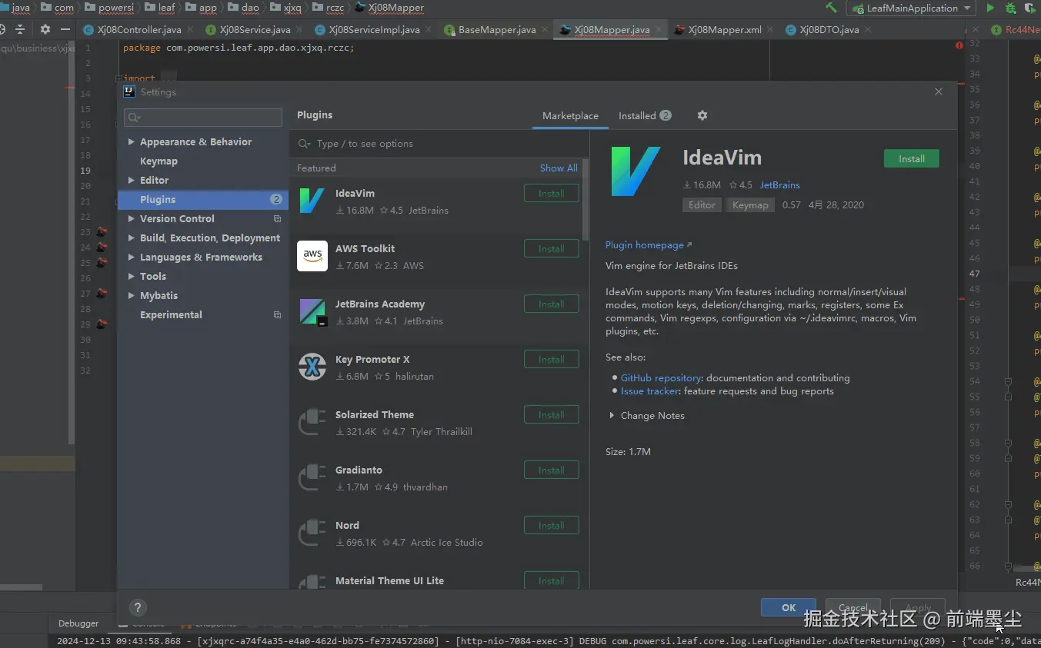Image resolution: width=1041 pixels, height=648 pixels.
Task: Expand the Editor settings node
Action: point(132,181)
